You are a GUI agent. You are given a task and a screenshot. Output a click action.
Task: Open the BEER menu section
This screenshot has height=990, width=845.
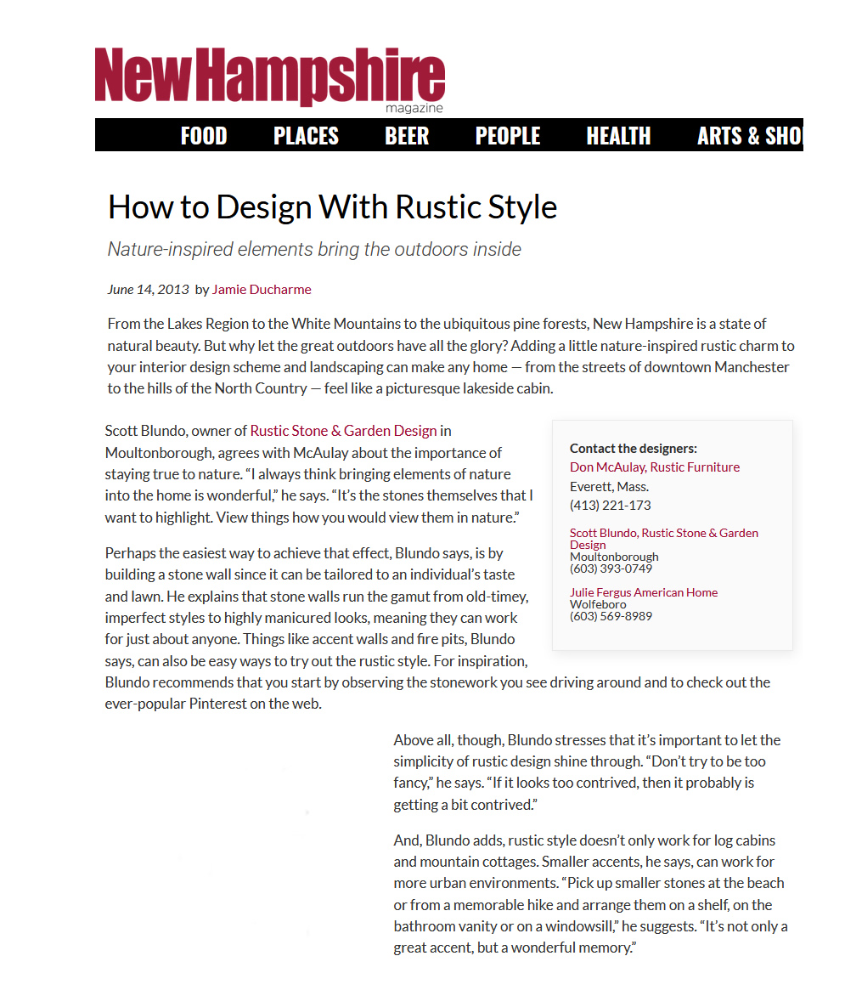[x=407, y=136]
